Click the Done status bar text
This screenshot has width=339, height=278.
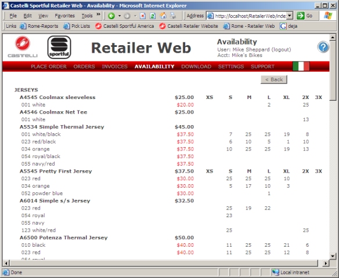pos(16,272)
